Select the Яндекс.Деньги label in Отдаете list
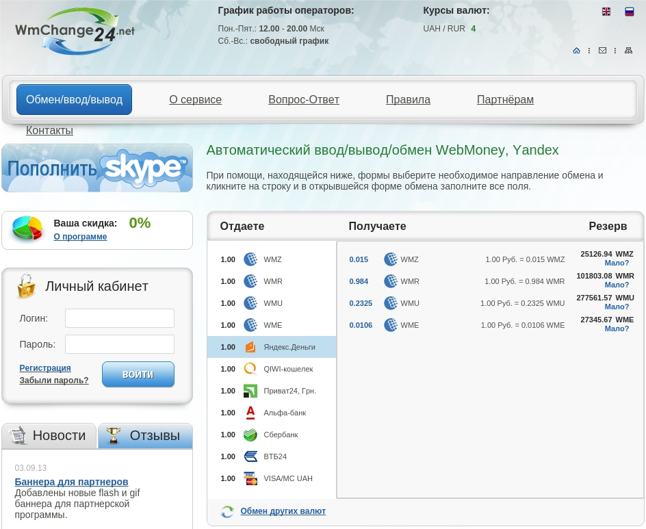Viewport: 646px width, 529px height. [x=289, y=347]
